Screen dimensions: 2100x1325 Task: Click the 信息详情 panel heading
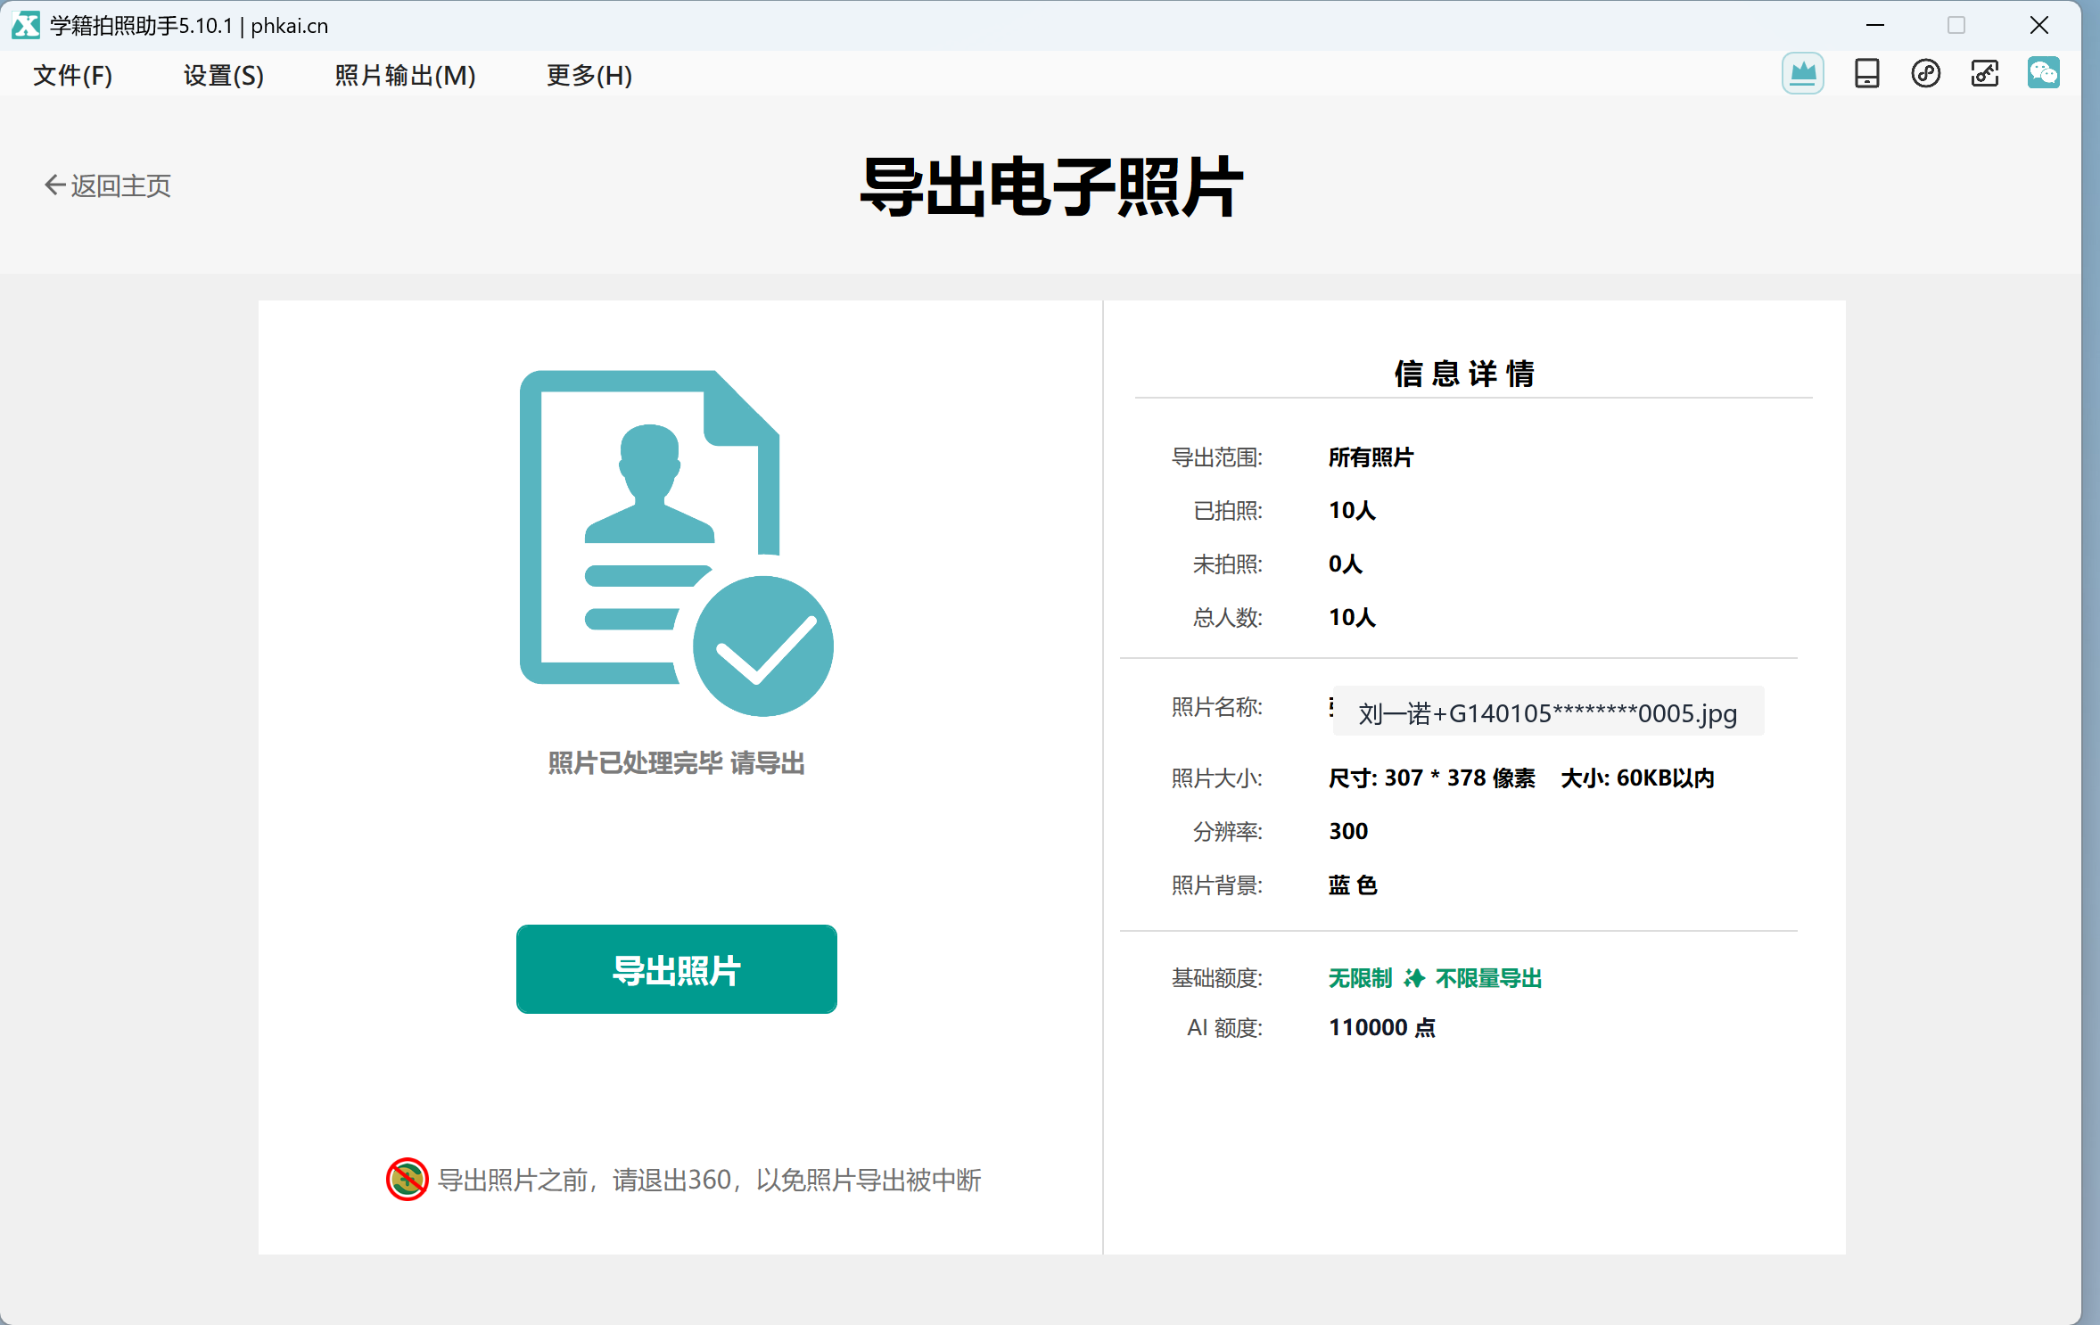coord(1464,373)
